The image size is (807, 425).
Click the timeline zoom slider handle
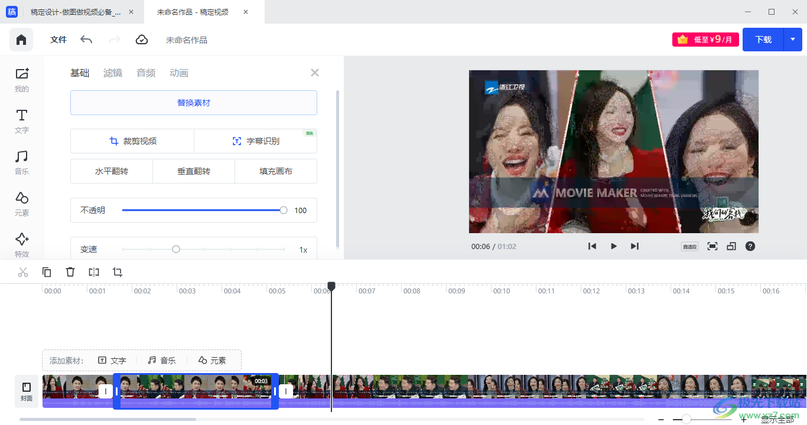(686, 419)
